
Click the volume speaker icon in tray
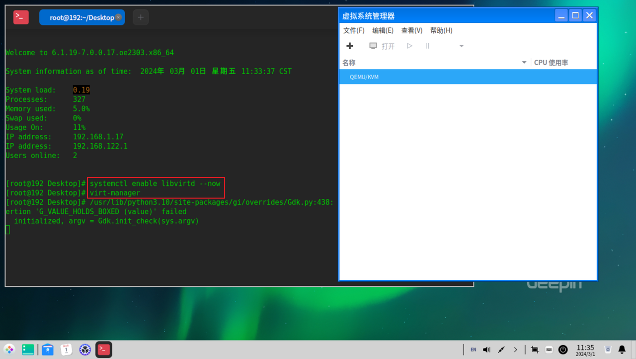pyautogui.click(x=486, y=350)
